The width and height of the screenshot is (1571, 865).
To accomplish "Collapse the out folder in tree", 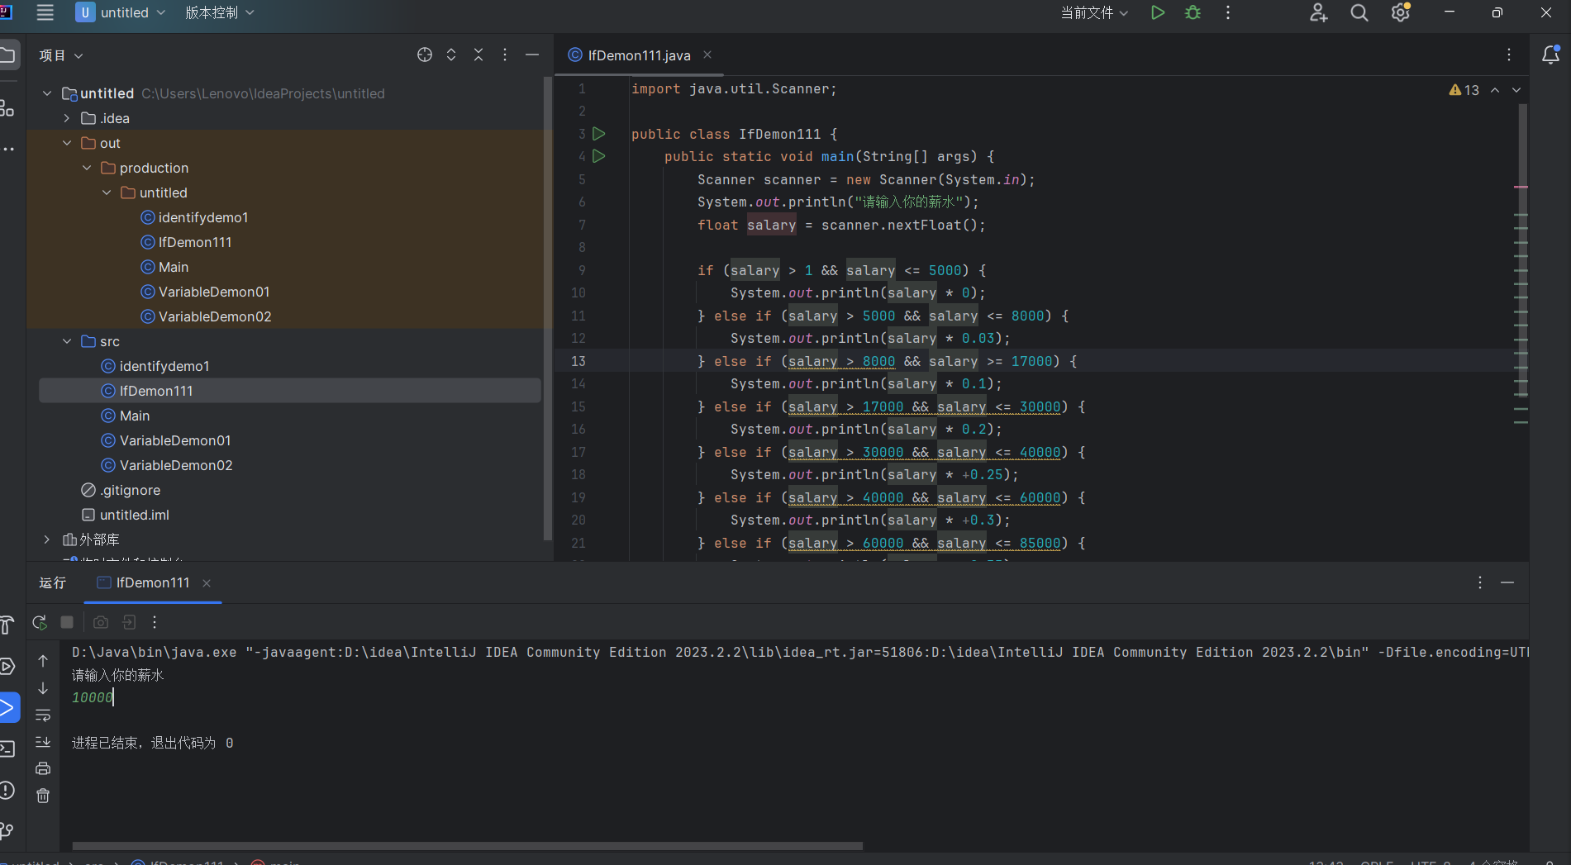I will coord(67,143).
